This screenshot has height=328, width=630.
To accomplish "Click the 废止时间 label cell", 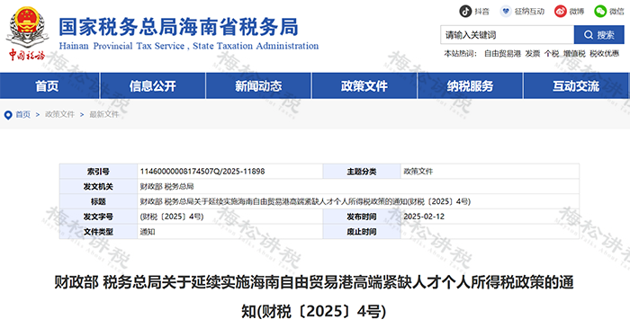I will tap(362, 232).
